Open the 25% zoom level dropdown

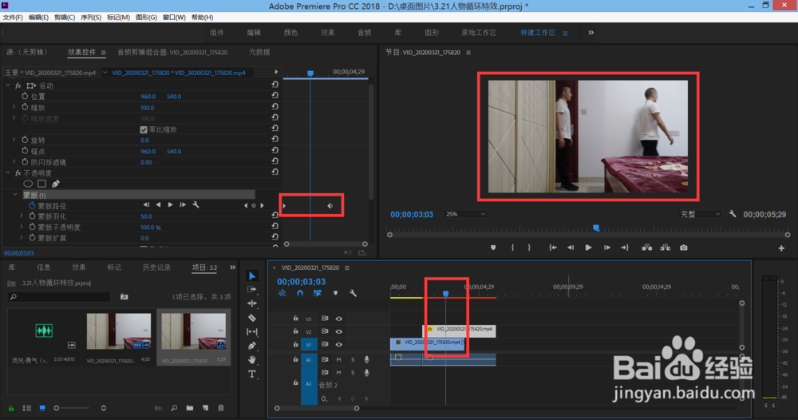point(465,214)
